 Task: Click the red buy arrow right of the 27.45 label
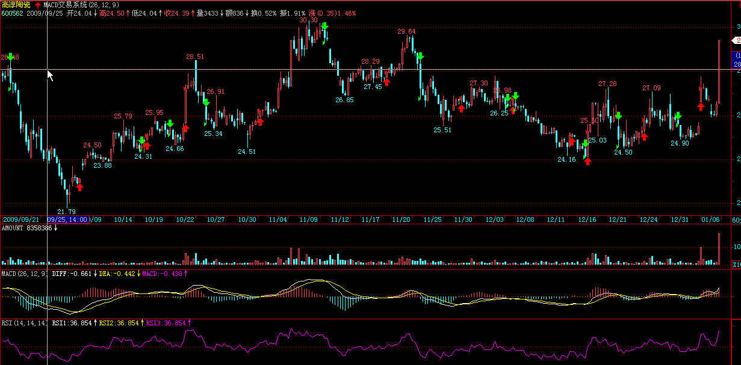pyautogui.click(x=386, y=82)
